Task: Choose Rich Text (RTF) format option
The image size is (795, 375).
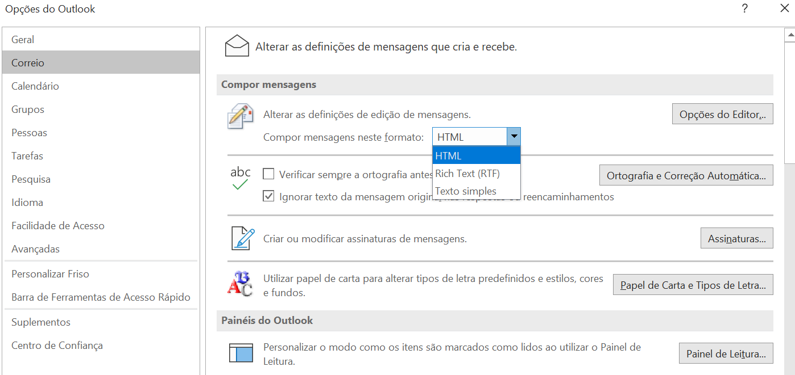Action: tap(477, 174)
